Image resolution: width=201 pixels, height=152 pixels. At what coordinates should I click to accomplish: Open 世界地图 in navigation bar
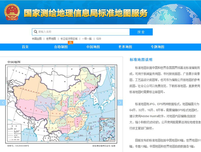coord(125,47)
